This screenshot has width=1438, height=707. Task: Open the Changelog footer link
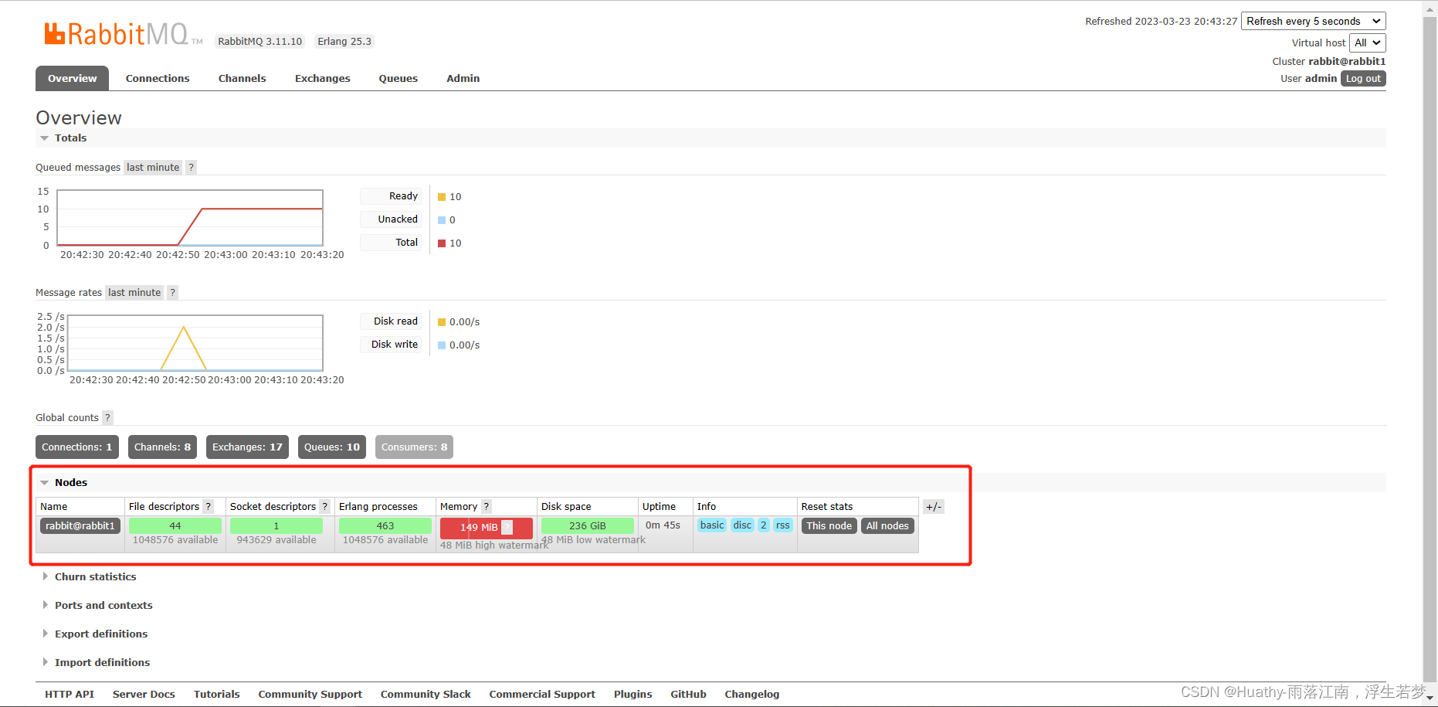click(751, 695)
